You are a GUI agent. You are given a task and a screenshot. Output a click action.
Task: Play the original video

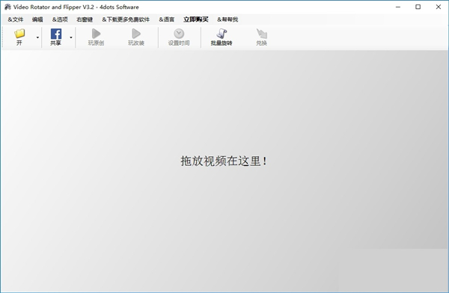[96, 37]
